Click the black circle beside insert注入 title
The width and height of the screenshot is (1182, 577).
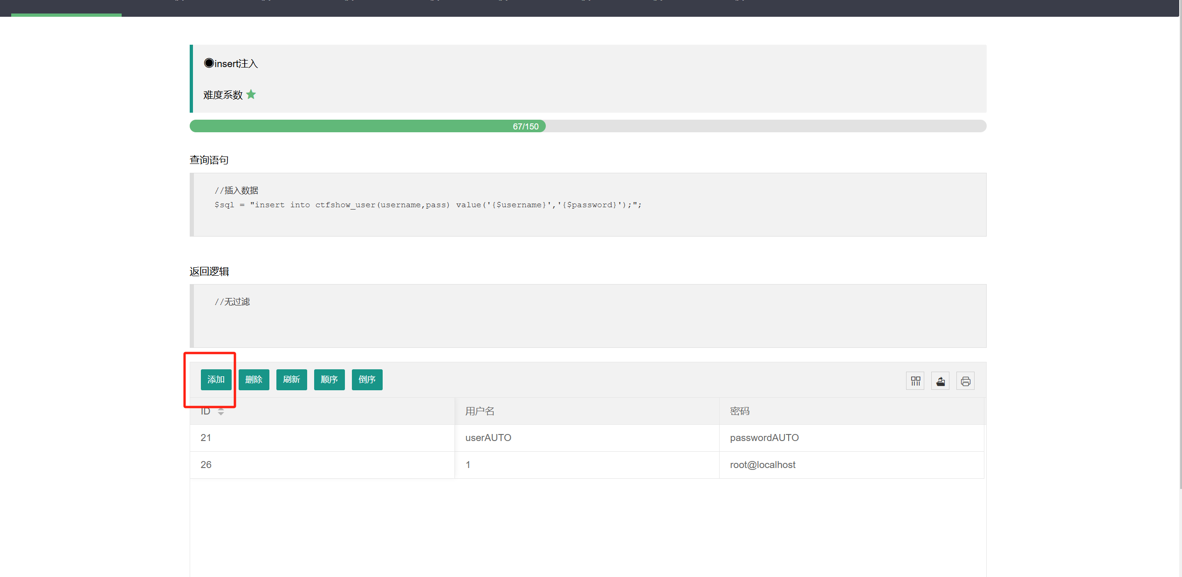pos(208,63)
